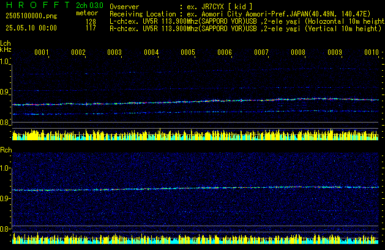Click the 'meteor' label
Image resolution: width=385 pixels, height=250 pixels.
(87, 13)
